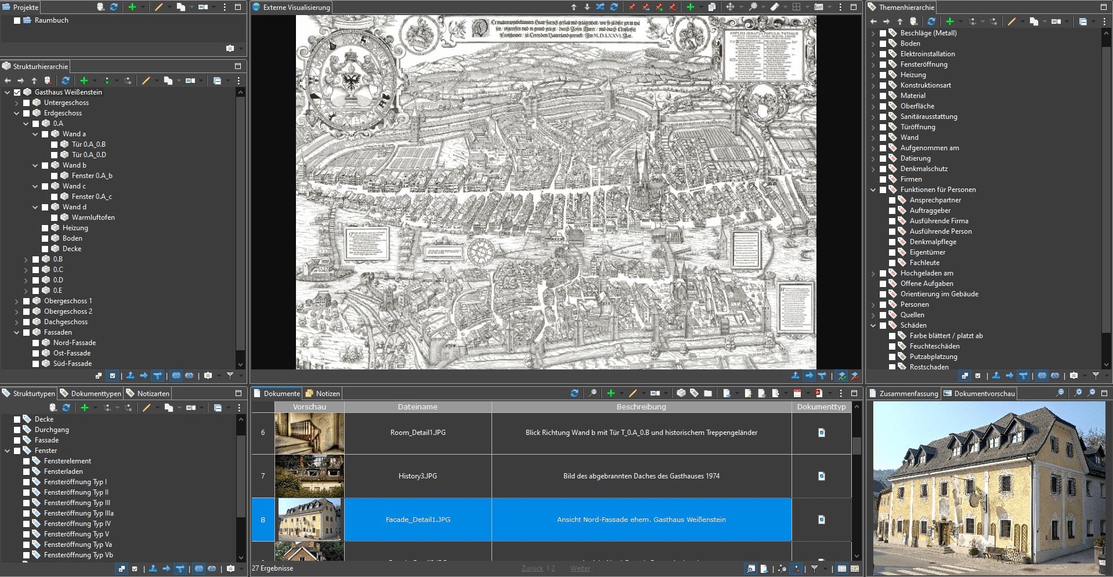Expand the Untergeschoss node
This screenshot has width=1113, height=577.
(x=17, y=103)
